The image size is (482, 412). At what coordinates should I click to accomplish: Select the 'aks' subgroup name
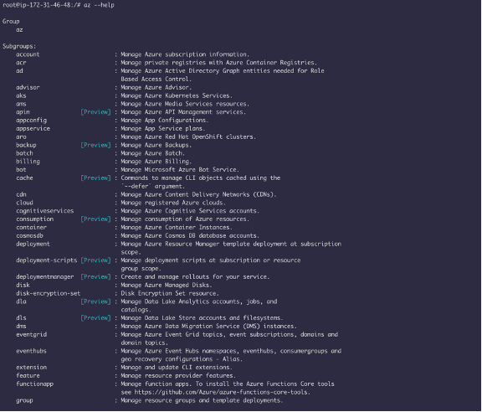(21, 95)
